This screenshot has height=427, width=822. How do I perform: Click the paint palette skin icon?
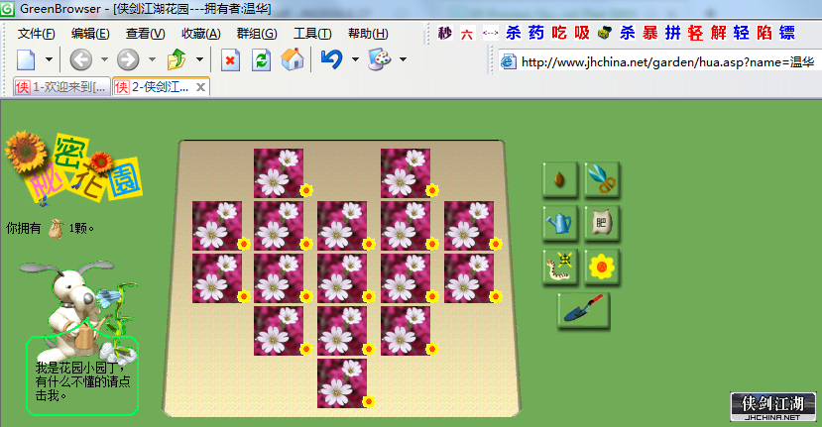tap(380, 59)
